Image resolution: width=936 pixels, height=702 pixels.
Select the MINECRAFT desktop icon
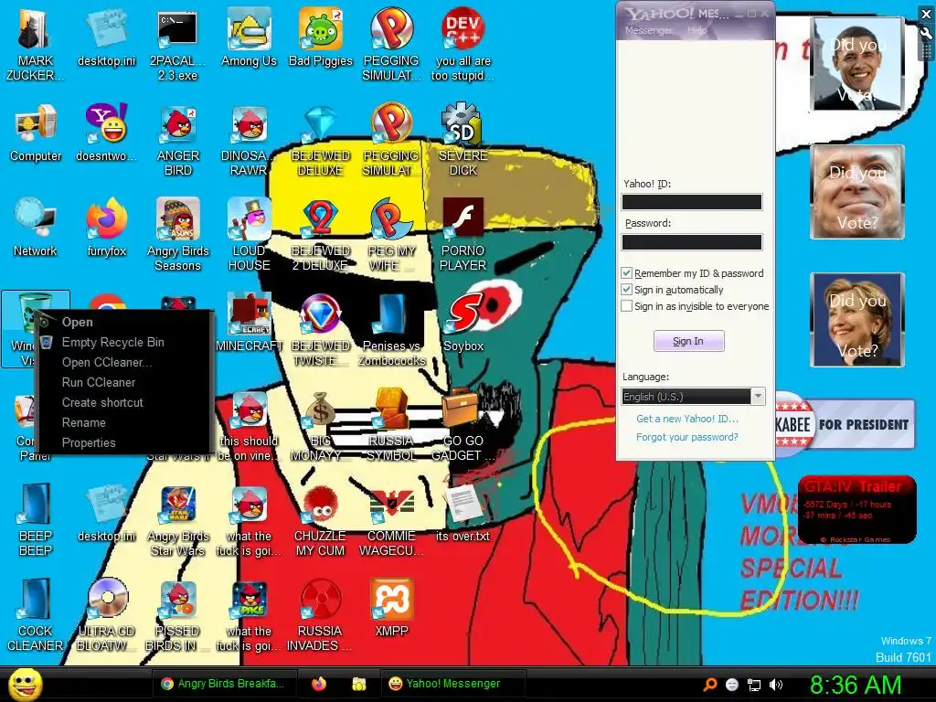(x=249, y=323)
